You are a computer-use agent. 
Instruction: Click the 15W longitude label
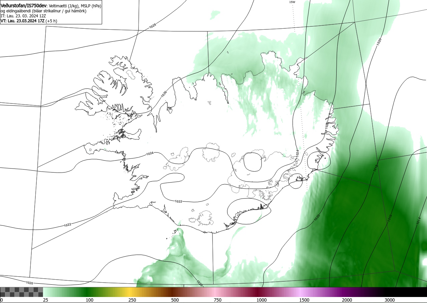coord(292,2)
